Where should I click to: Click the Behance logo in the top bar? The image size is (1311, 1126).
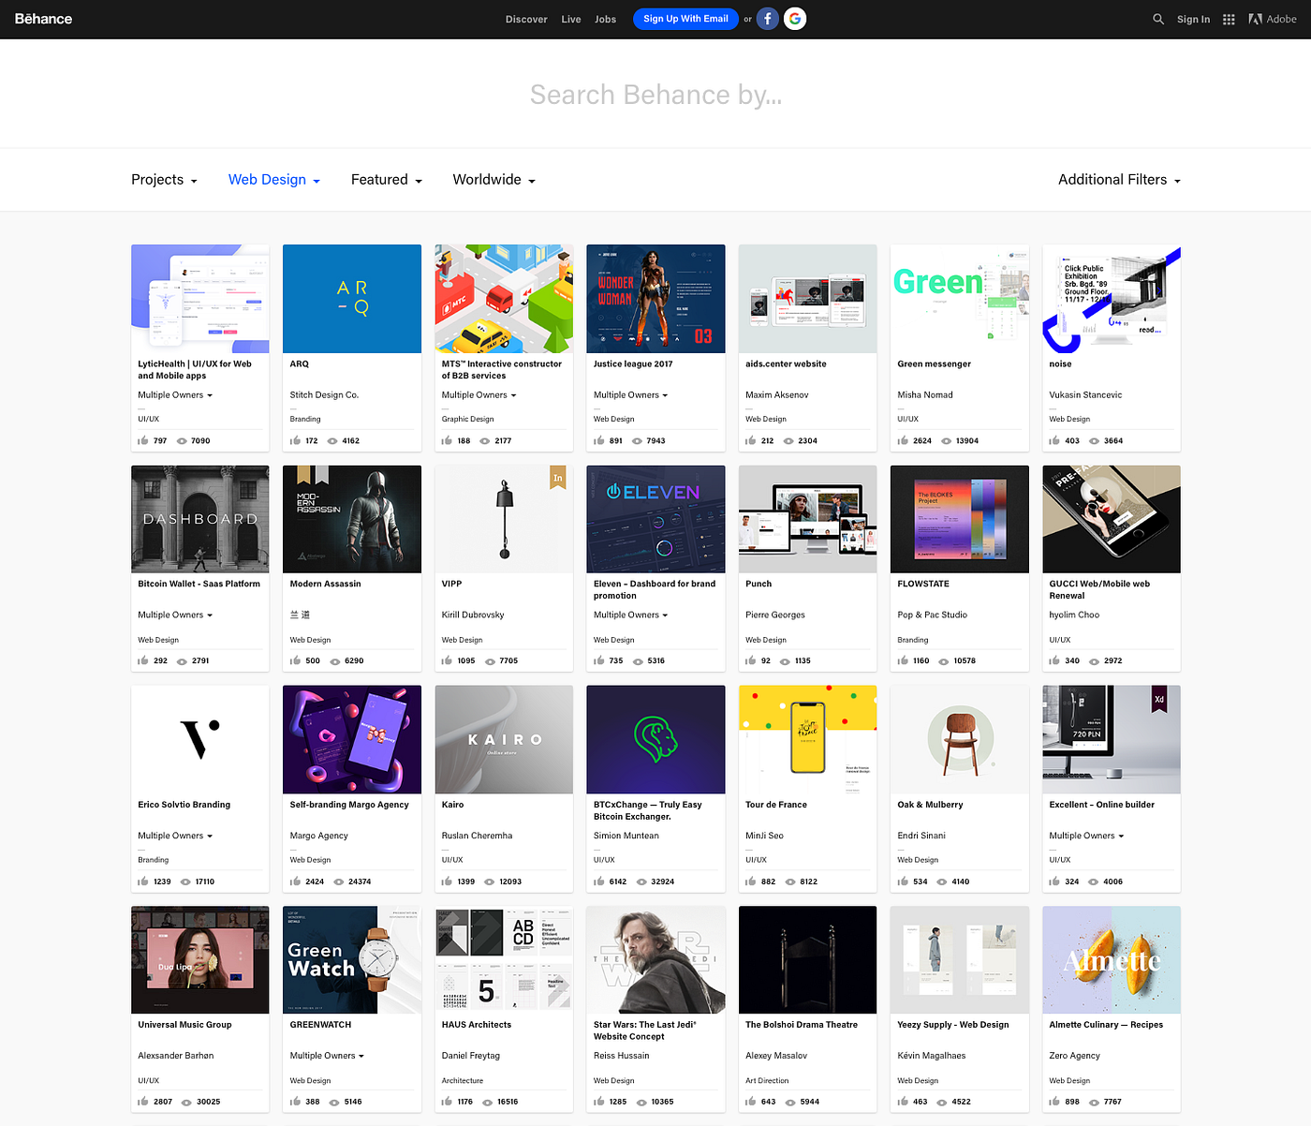(43, 19)
